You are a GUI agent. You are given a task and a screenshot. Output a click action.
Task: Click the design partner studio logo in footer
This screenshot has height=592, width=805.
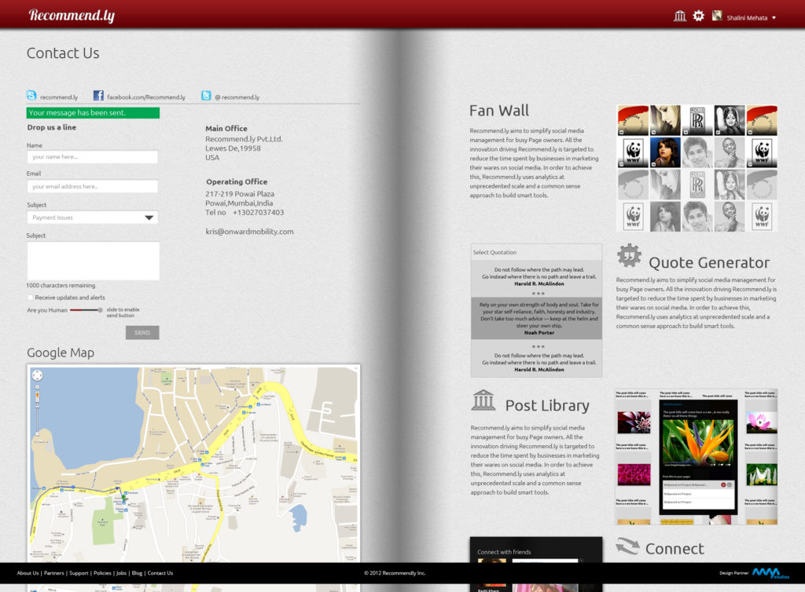[770, 573]
